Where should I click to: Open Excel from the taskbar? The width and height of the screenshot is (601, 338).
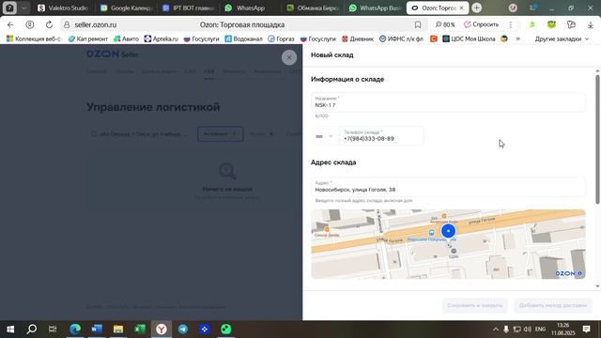140,329
